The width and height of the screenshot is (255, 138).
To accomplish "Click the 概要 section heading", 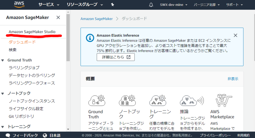I will coord(90,79).
